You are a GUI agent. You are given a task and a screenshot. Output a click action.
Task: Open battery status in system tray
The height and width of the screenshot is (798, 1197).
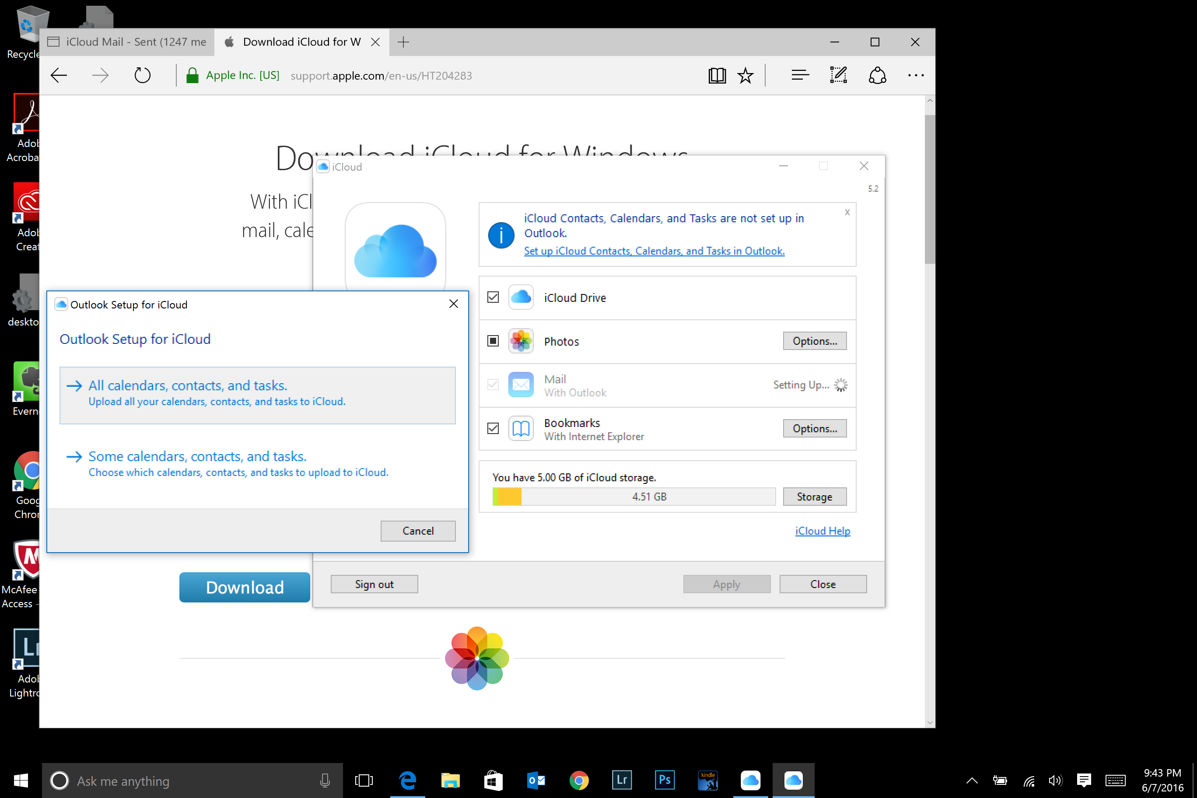[1000, 780]
